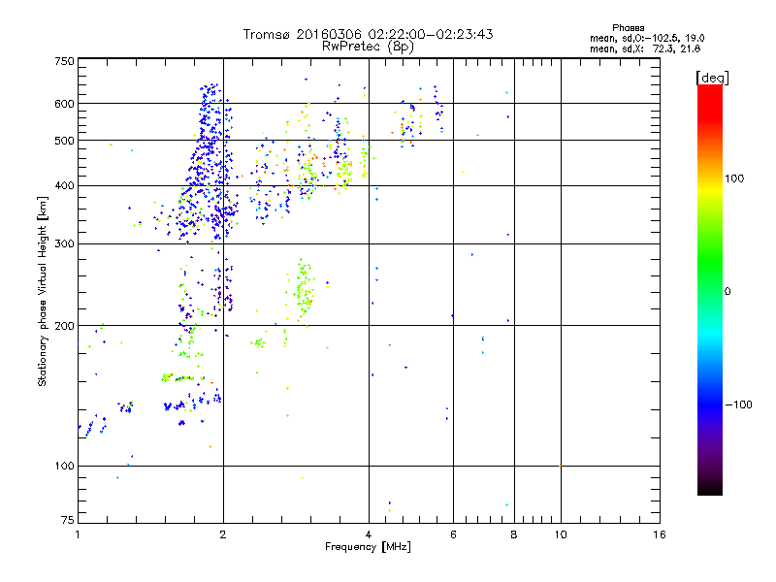The image size is (776, 582).
Task: Click the x-axis tick label '1'
Action: pos(78,534)
